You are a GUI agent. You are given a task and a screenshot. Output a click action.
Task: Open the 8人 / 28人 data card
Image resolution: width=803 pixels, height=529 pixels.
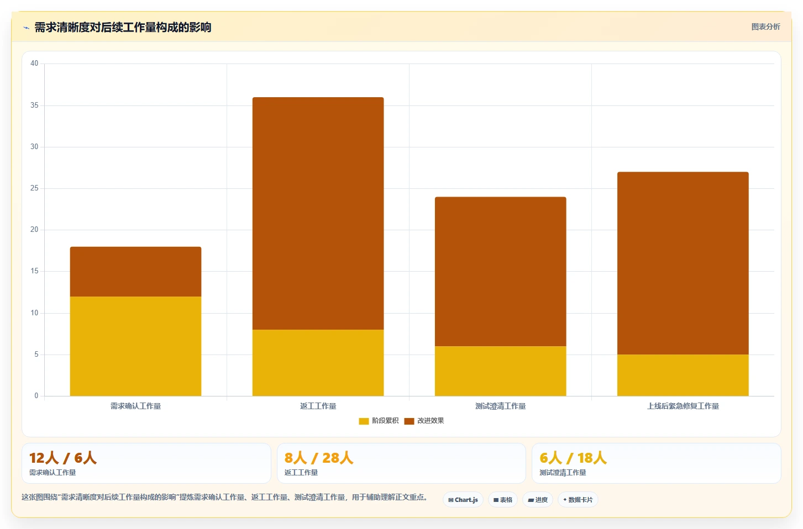[401, 463]
